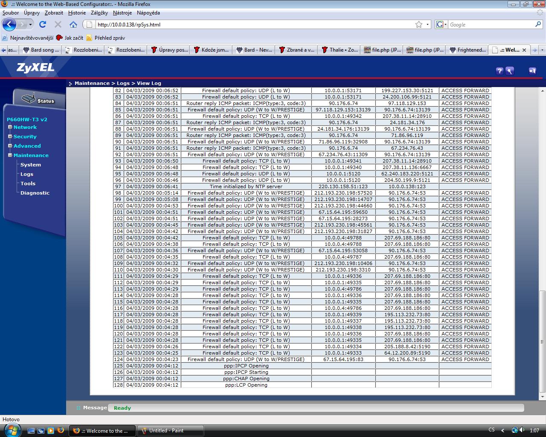Click the search magnifier icon

click(538, 24)
